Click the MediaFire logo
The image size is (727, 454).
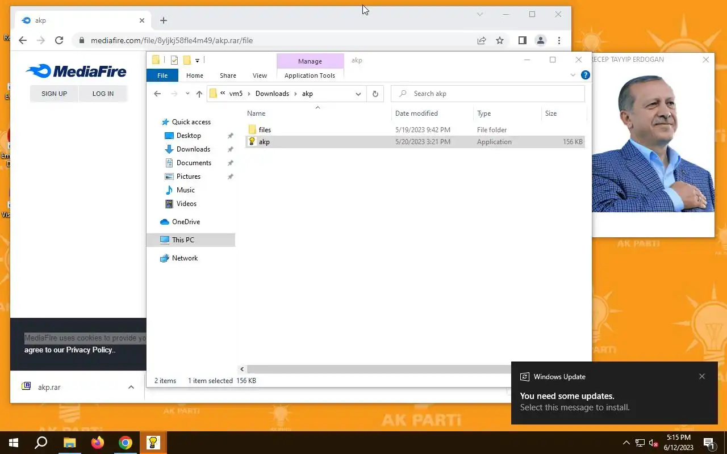click(x=76, y=71)
